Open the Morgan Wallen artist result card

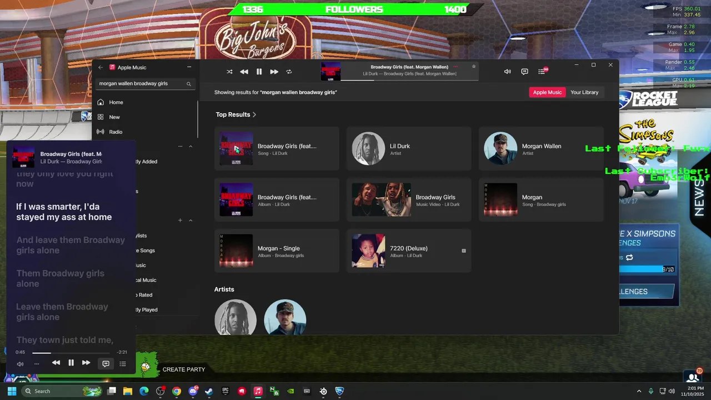tap(541, 148)
